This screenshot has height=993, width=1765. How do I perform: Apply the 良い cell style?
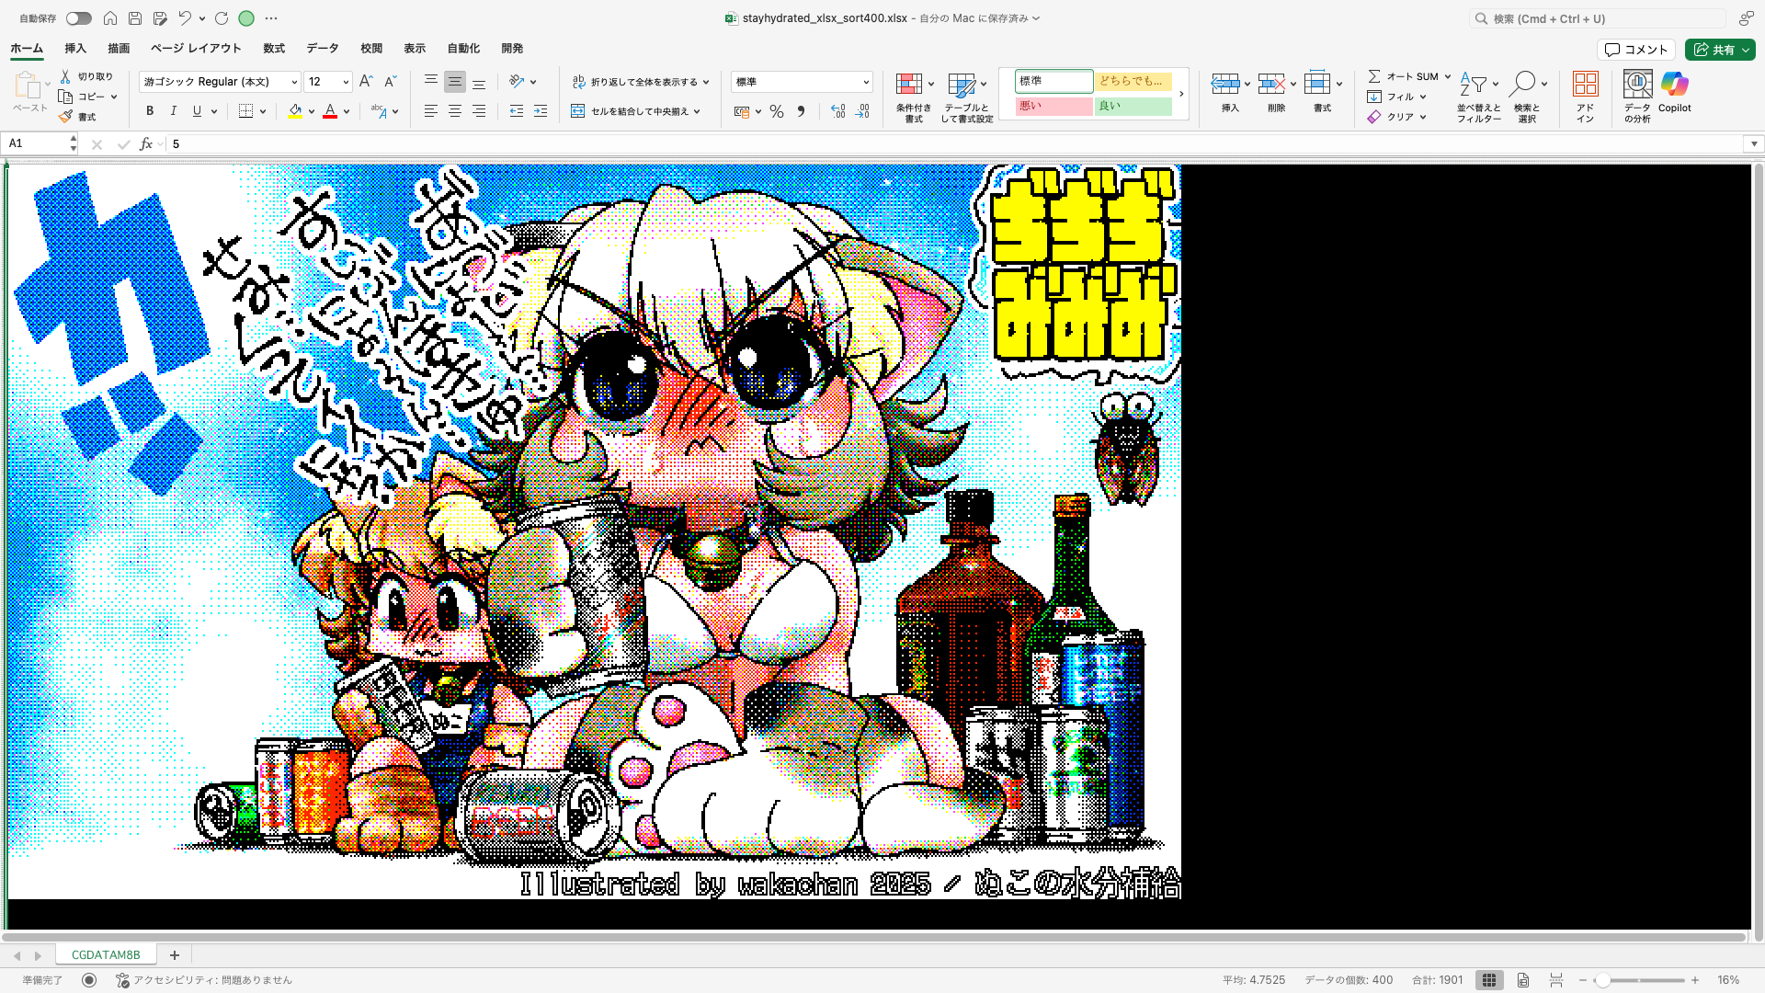click(x=1133, y=107)
